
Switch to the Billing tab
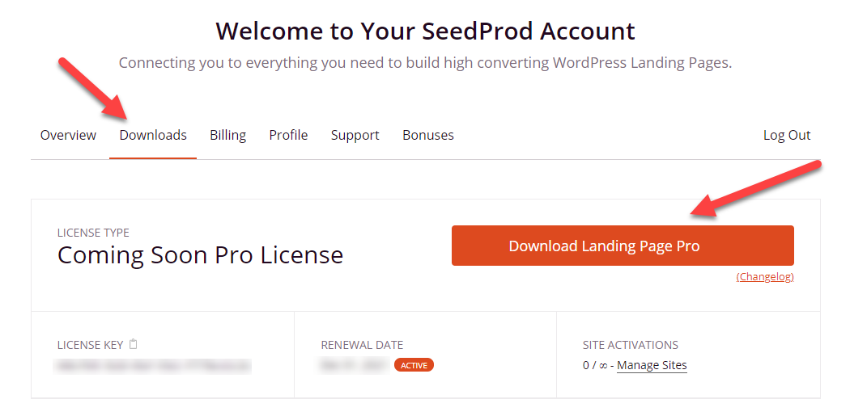[x=227, y=135]
